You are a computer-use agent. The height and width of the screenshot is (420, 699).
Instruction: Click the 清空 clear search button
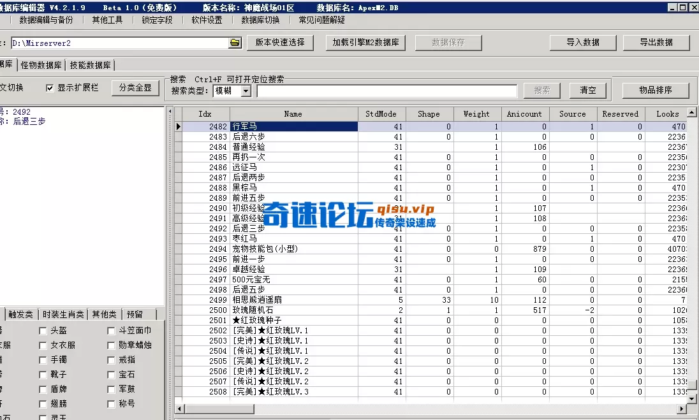point(587,90)
